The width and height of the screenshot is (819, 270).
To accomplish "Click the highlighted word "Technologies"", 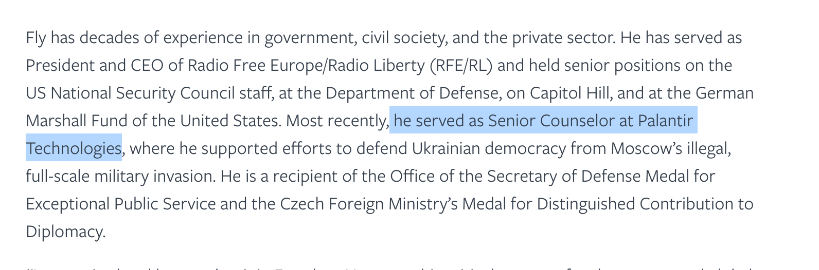I will click(x=74, y=149).
